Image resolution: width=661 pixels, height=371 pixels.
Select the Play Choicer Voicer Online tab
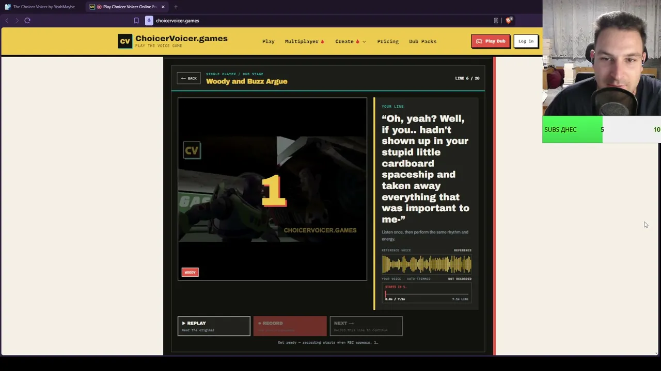pyautogui.click(x=127, y=7)
